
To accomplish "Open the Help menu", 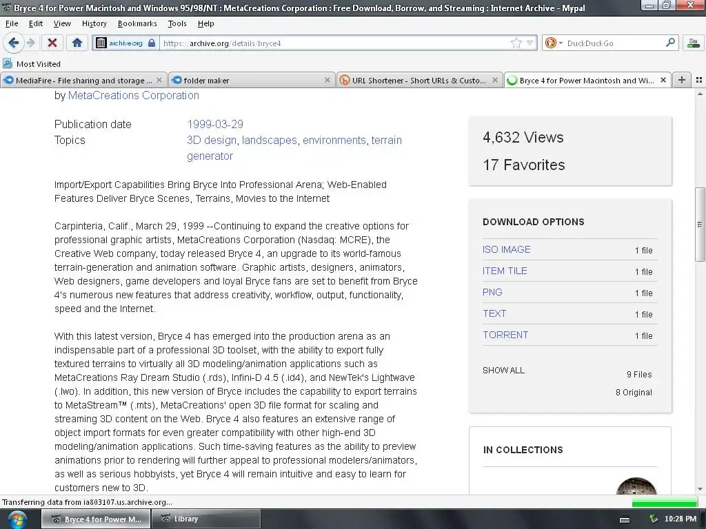I will (x=205, y=23).
